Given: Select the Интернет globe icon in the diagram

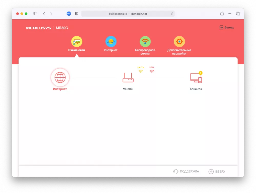Looking at the screenshot, I should pos(60,77).
